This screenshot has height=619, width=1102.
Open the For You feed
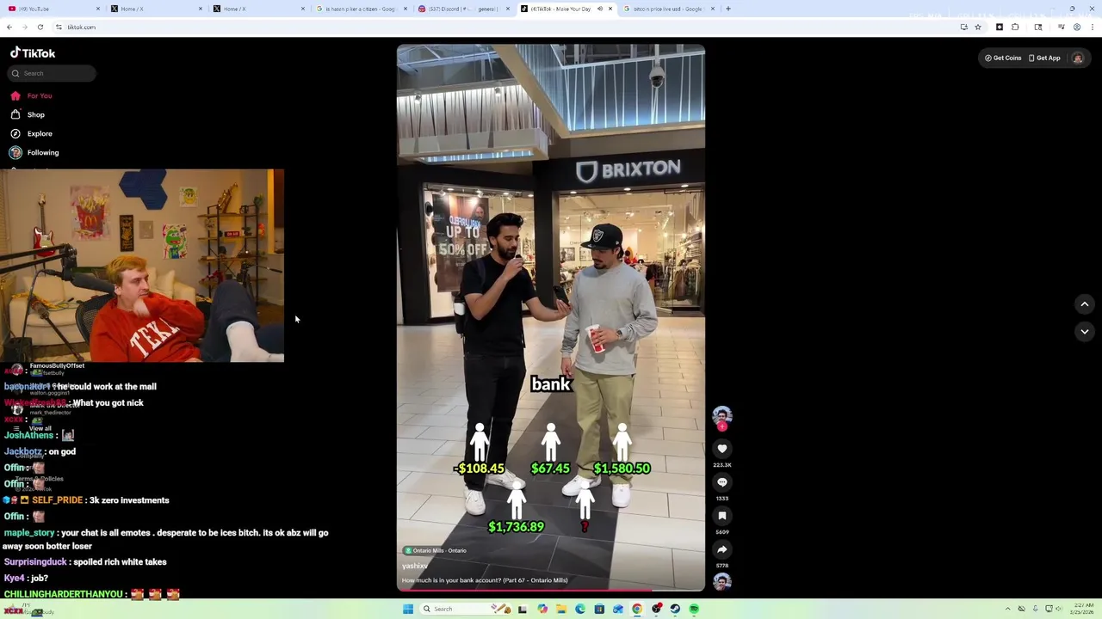(31, 95)
